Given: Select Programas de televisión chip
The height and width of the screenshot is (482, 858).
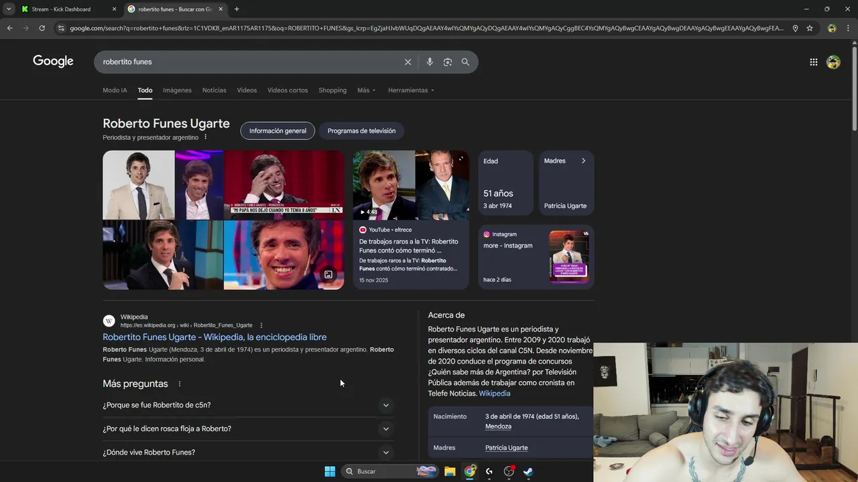Looking at the screenshot, I should tap(361, 131).
